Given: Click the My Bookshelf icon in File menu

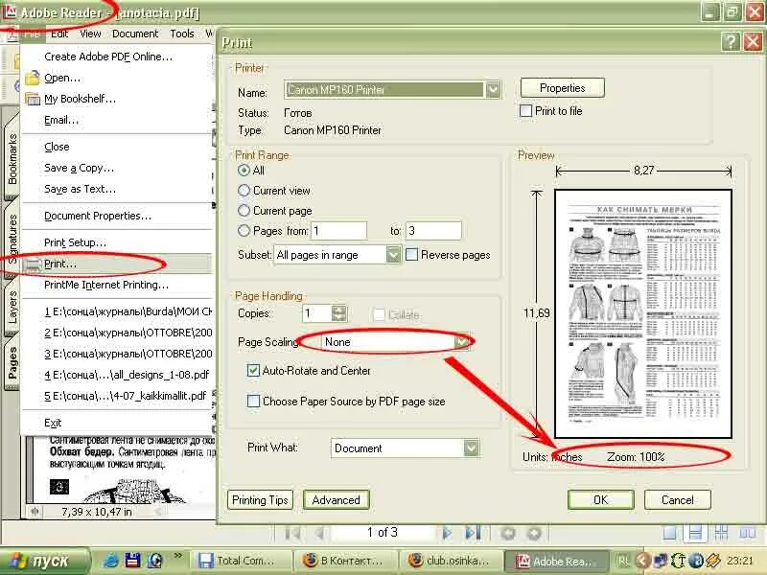Looking at the screenshot, I should pos(33,100).
